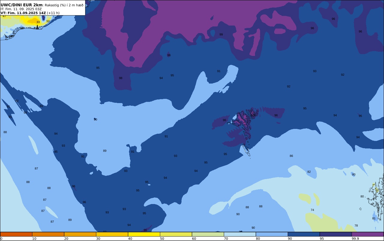Click the '99.9' legend tick label
Viewport: 384px width, 241px height.
[x=355, y=239]
